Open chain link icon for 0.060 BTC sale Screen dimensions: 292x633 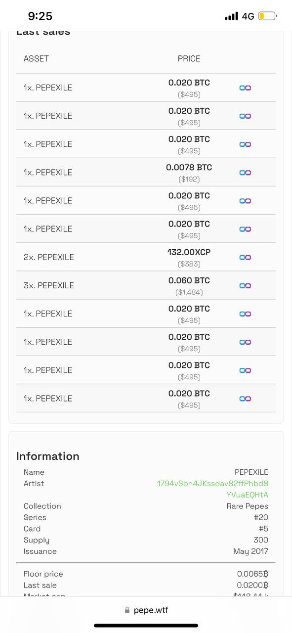coord(245,285)
